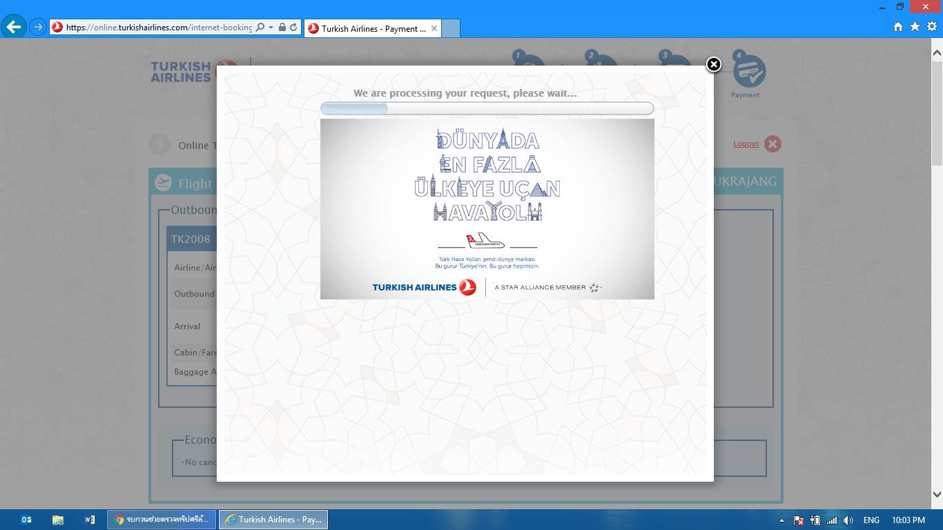Open the volume speaker tray icon

pos(848,520)
